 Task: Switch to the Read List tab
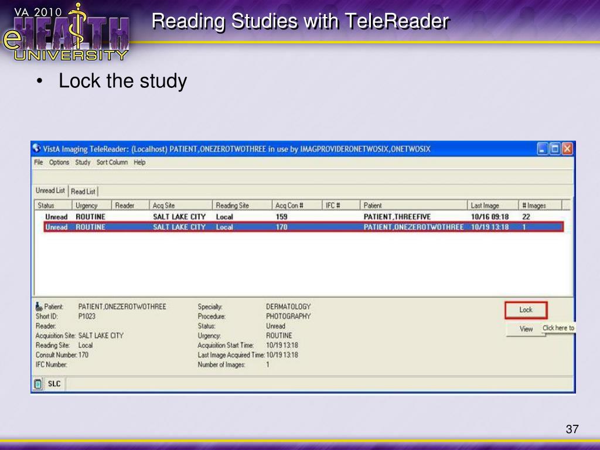(x=83, y=192)
